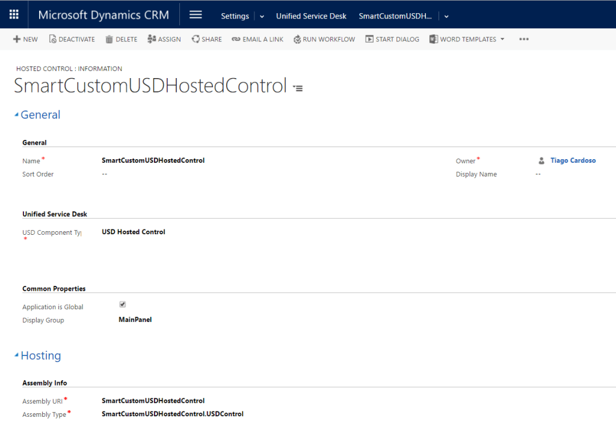Click the hamburger navigation menu icon

click(196, 15)
